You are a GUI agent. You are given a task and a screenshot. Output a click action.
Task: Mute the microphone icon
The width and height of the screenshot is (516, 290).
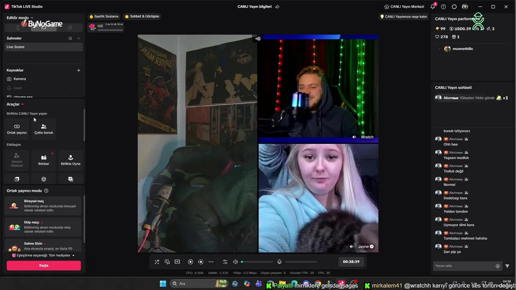tap(279, 262)
